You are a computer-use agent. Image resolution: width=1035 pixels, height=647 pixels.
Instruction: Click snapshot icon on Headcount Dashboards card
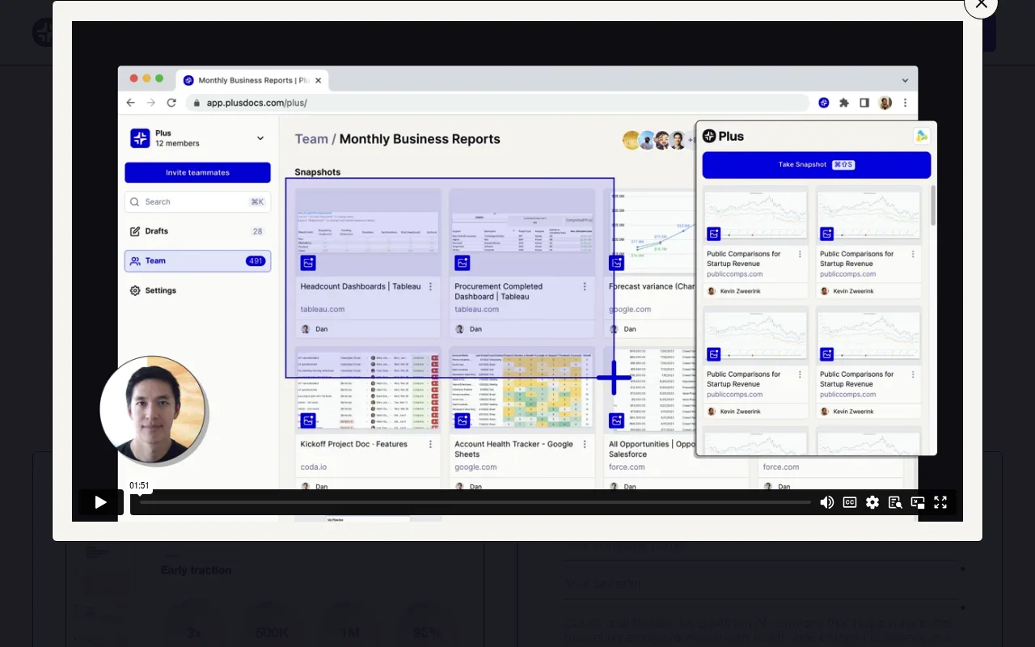pos(308,263)
